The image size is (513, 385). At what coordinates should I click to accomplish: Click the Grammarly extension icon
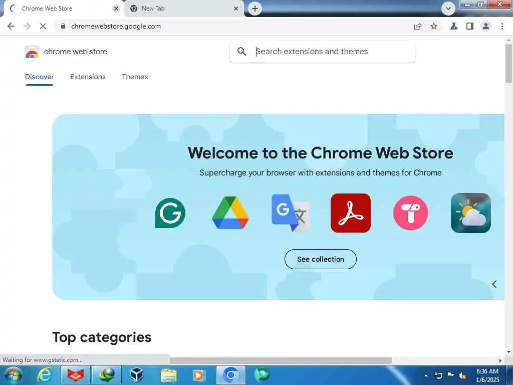point(170,213)
